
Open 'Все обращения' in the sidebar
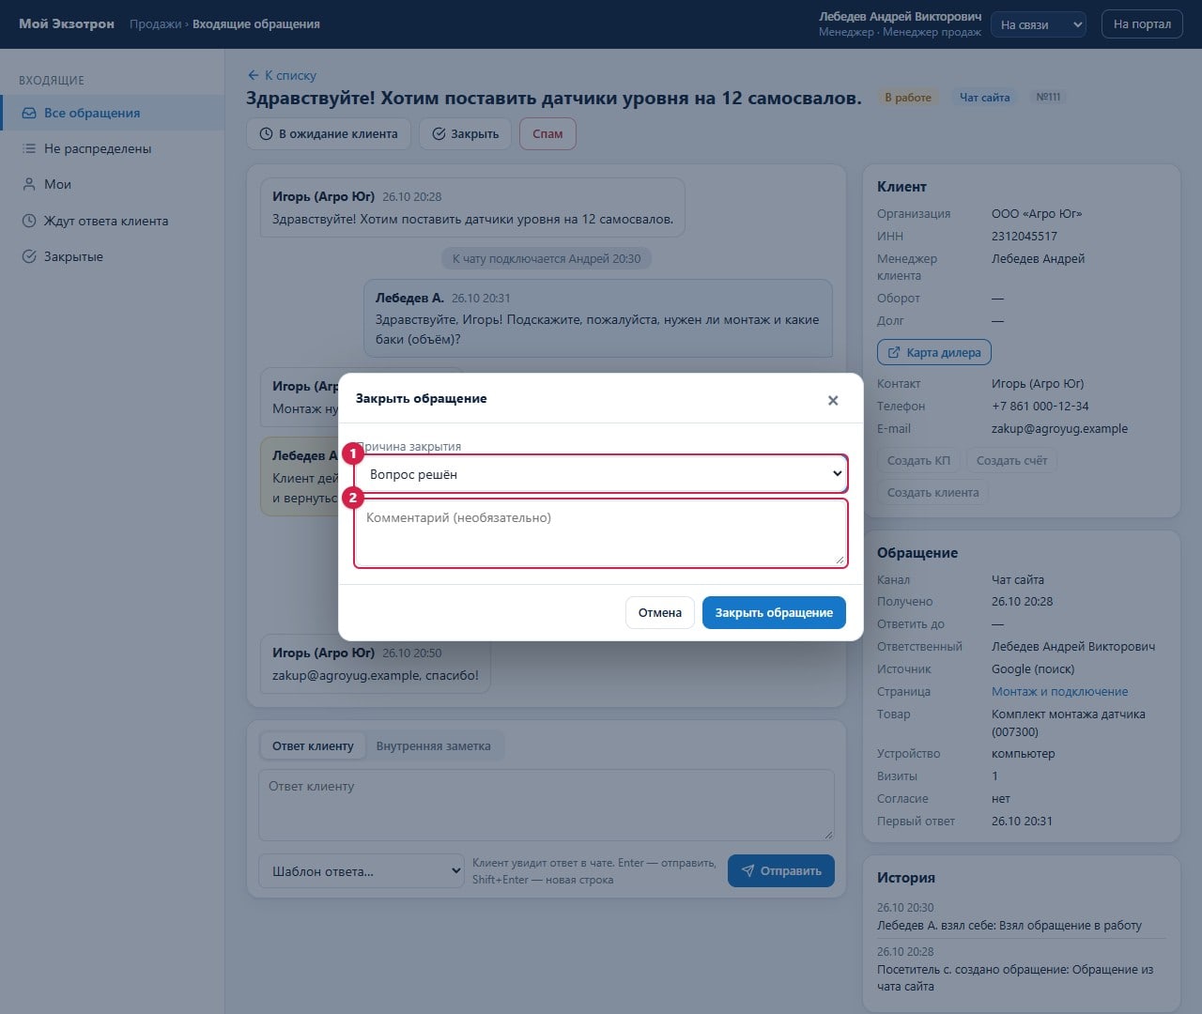point(113,113)
